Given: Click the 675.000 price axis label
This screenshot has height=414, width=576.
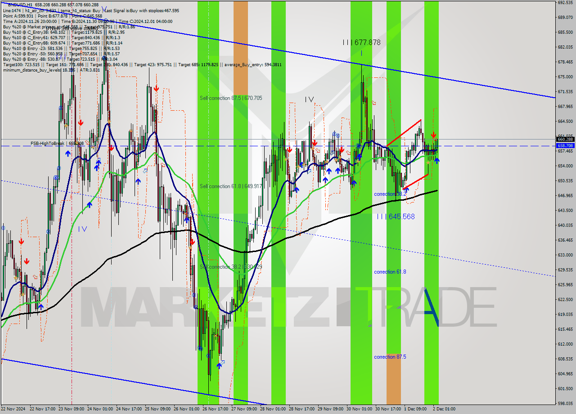Looking at the screenshot, I should pos(565,77).
